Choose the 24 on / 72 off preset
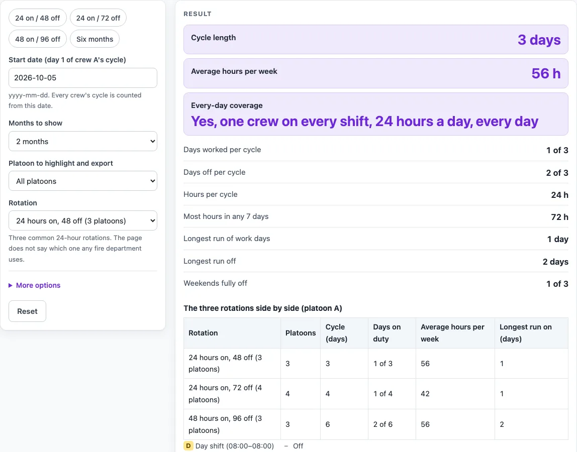Screen dimensions: 577x452 tap(98, 18)
